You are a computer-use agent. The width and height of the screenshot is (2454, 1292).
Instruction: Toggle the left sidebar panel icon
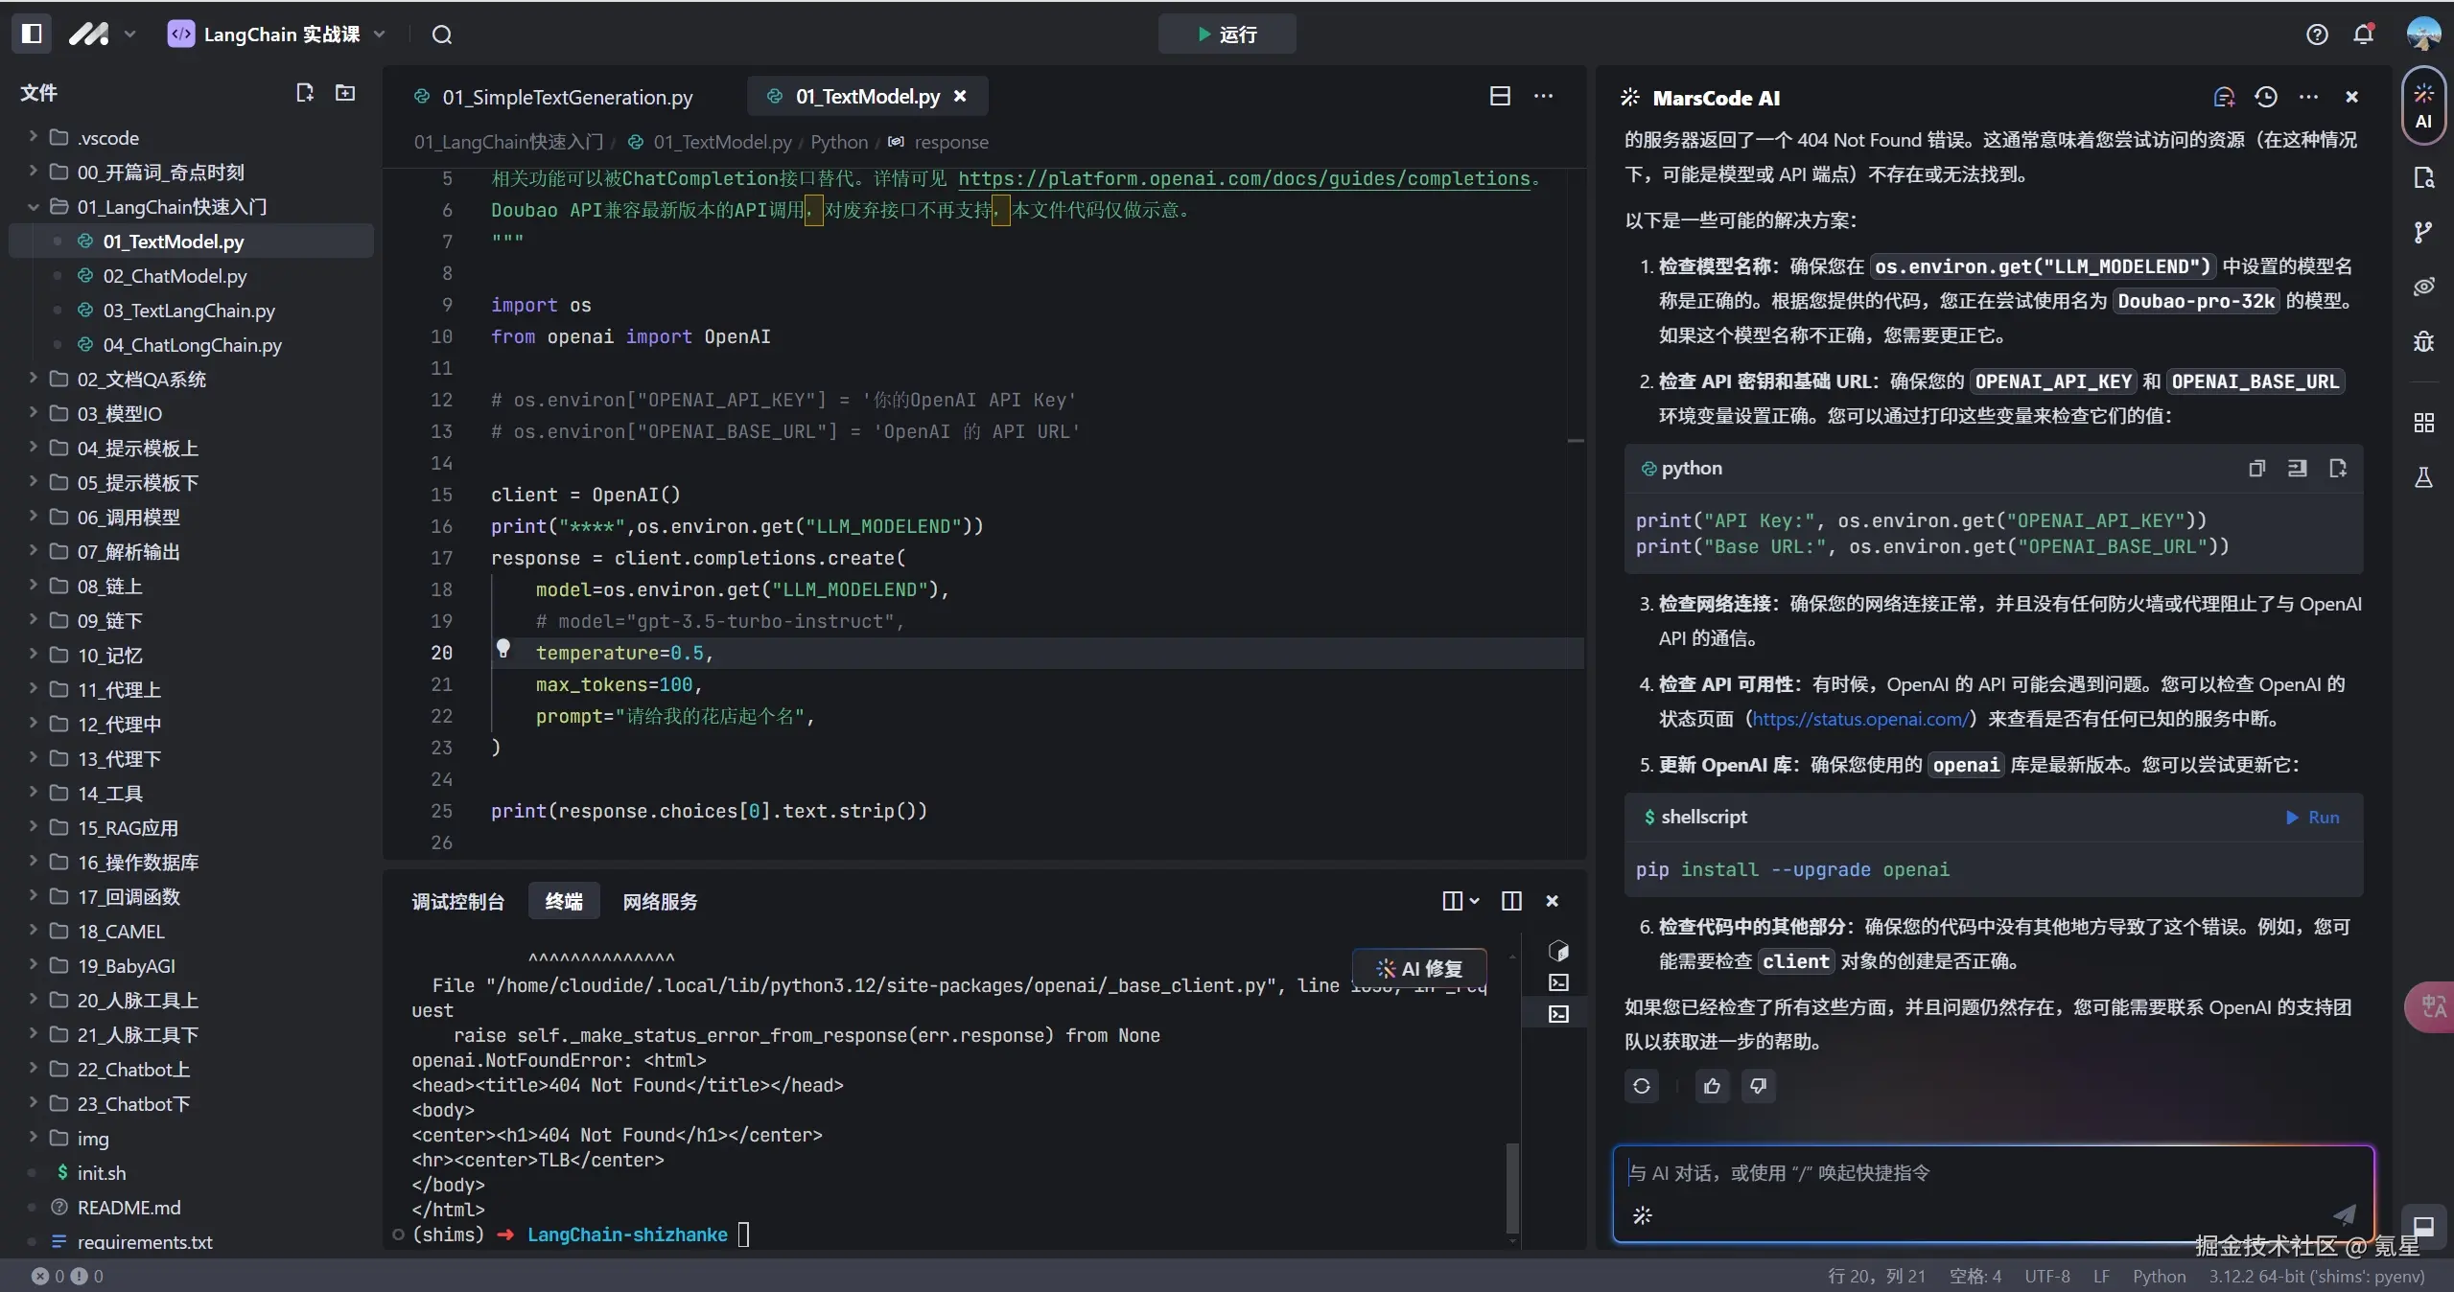[x=32, y=34]
